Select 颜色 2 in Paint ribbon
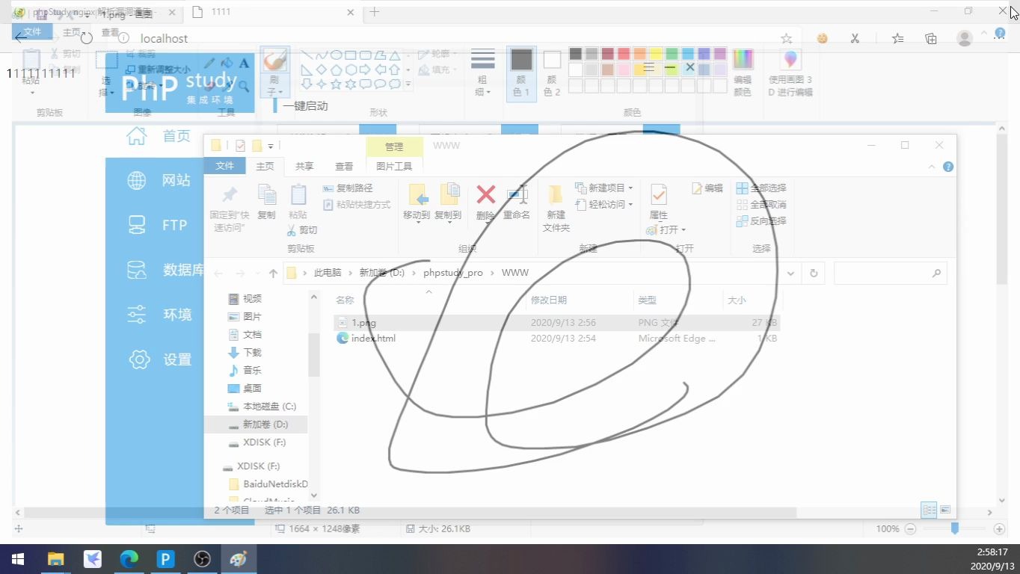1020x574 pixels. click(x=552, y=73)
